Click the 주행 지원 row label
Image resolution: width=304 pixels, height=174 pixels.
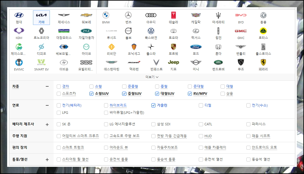coord(20,136)
